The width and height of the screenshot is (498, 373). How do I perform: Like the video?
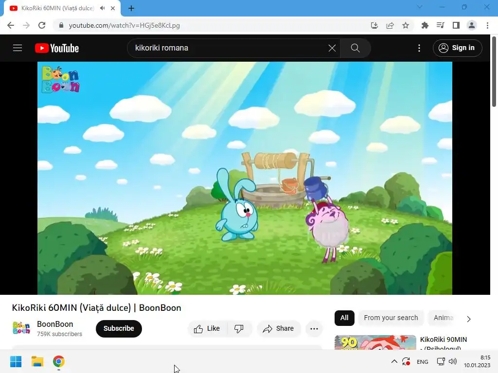[x=207, y=329]
